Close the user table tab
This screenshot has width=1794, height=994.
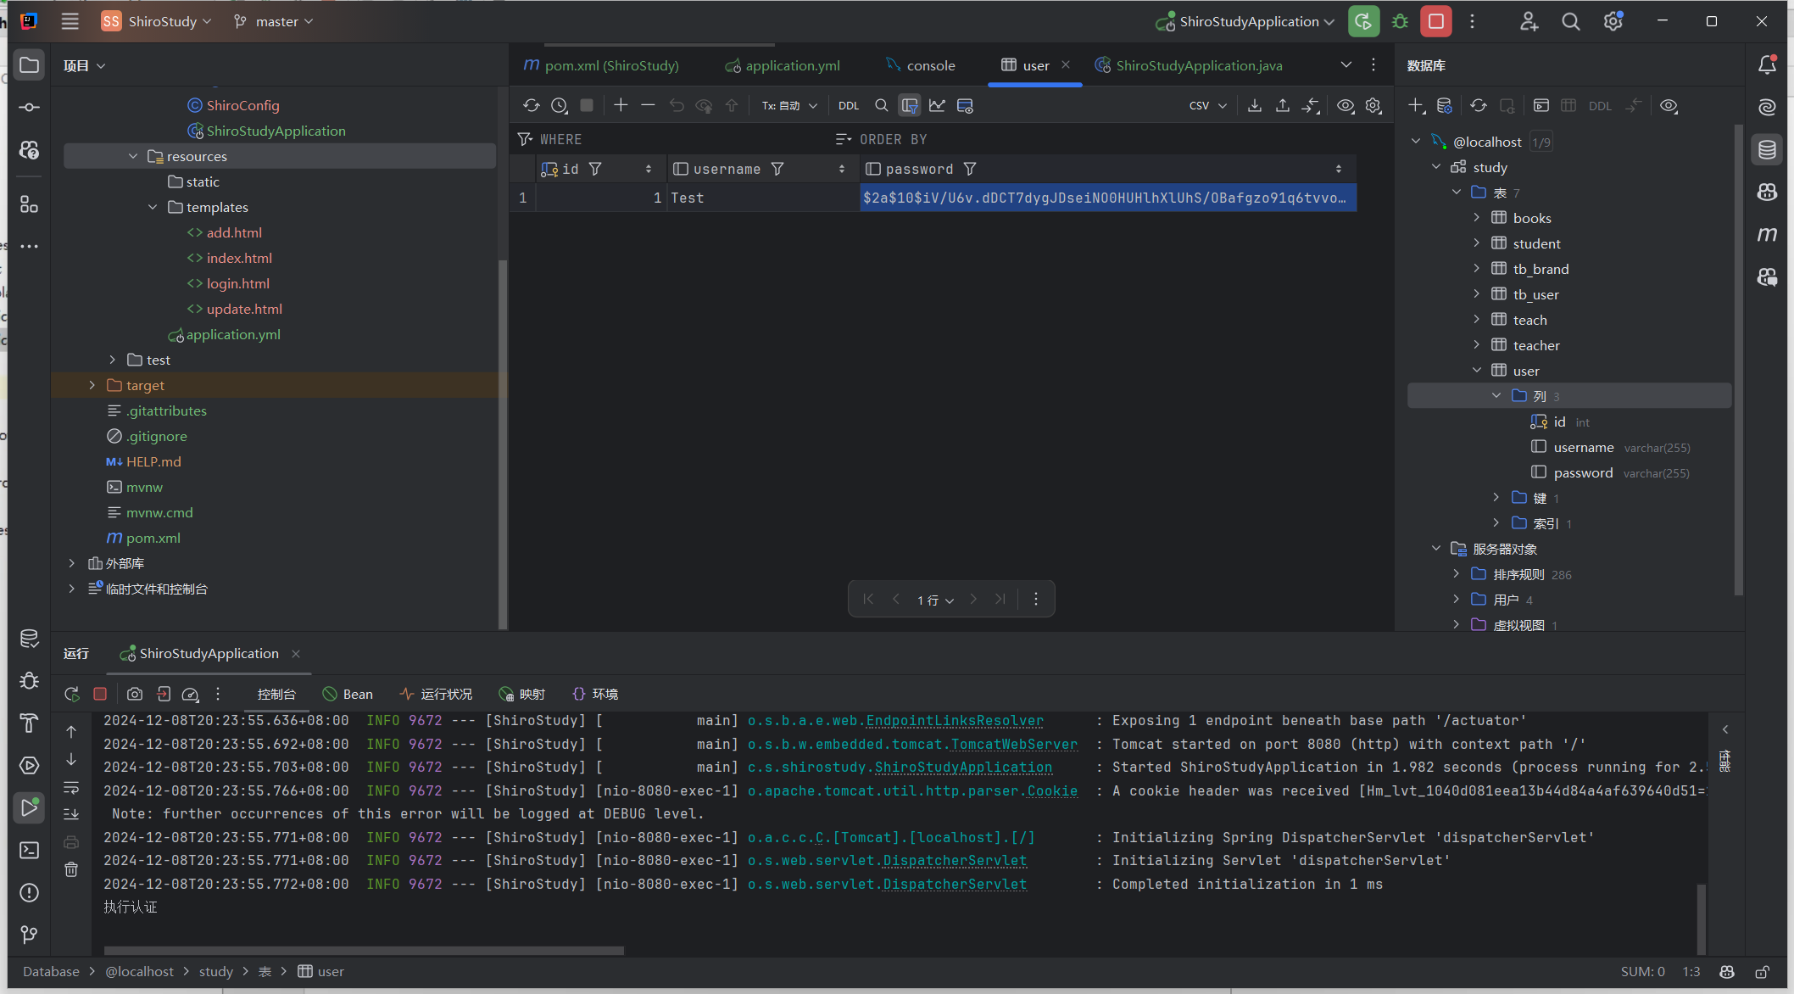tap(1066, 64)
